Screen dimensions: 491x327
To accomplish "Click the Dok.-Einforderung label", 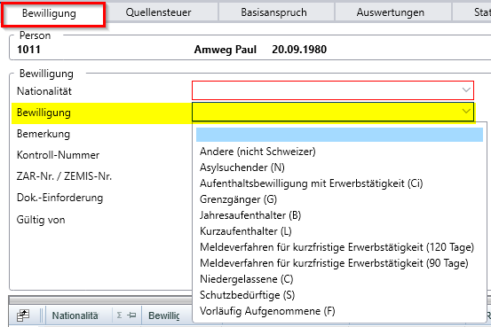I will [59, 198].
